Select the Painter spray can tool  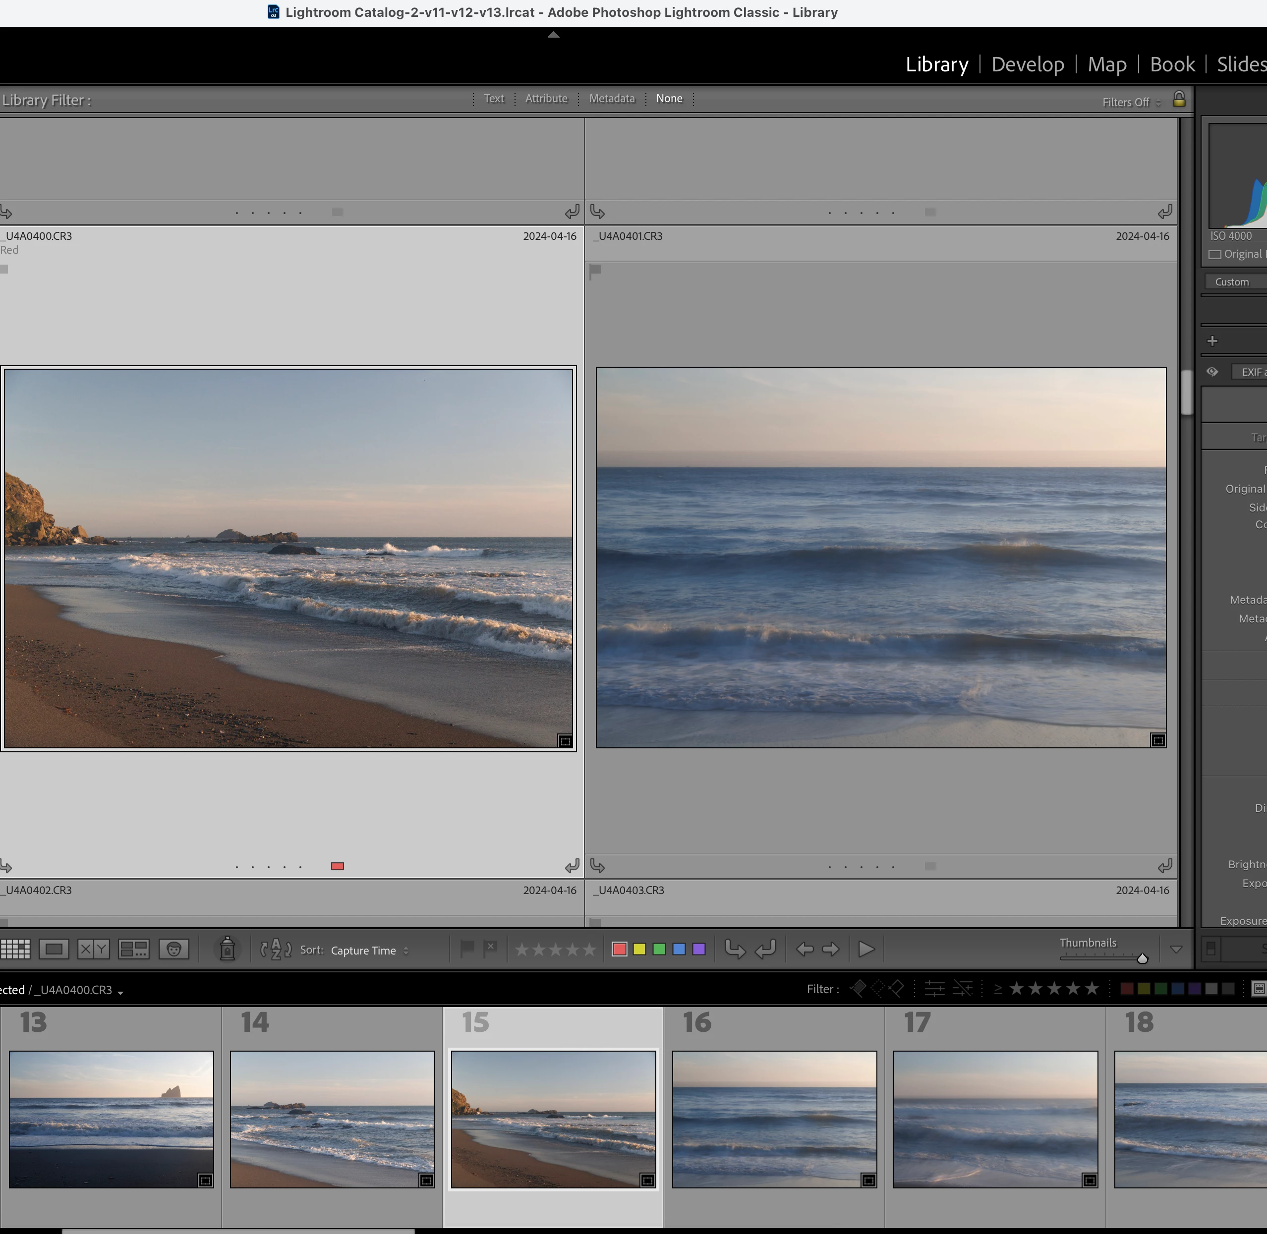[227, 949]
